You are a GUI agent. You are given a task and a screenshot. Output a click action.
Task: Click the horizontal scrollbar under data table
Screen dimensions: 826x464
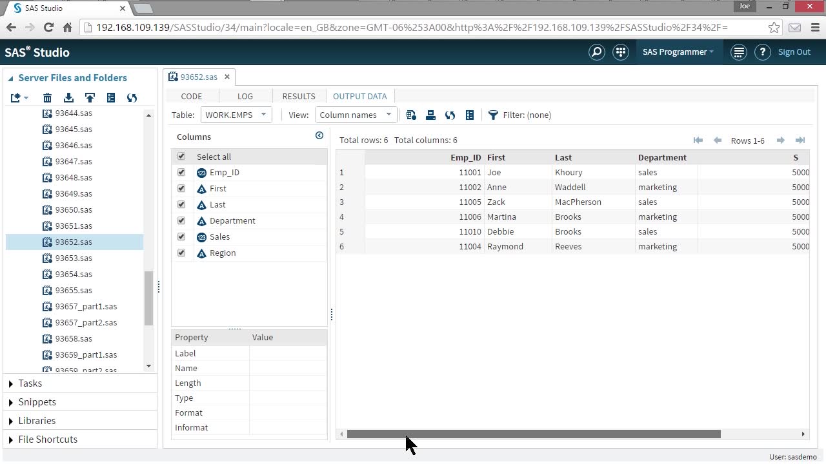pyautogui.click(x=533, y=434)
